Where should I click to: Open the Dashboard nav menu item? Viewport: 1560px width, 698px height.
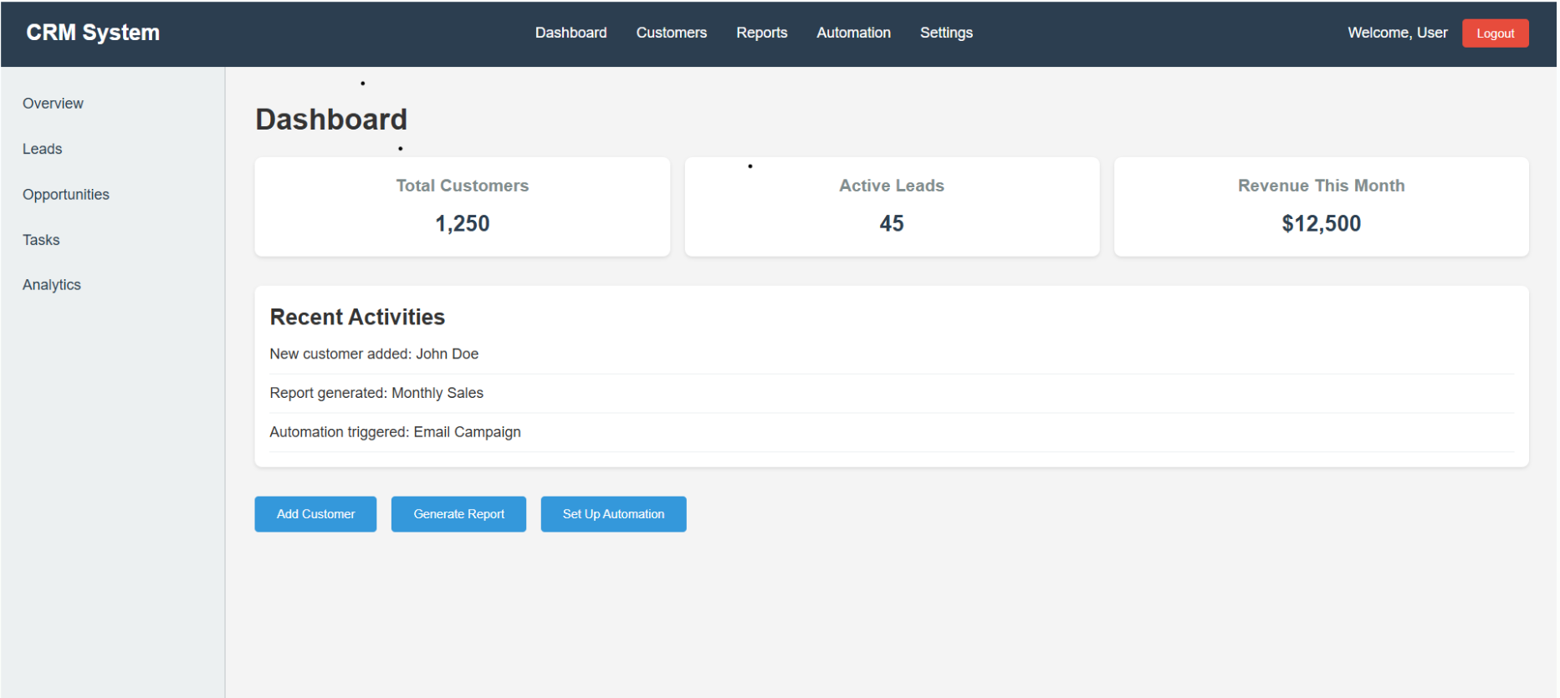(x=570, y=33)
